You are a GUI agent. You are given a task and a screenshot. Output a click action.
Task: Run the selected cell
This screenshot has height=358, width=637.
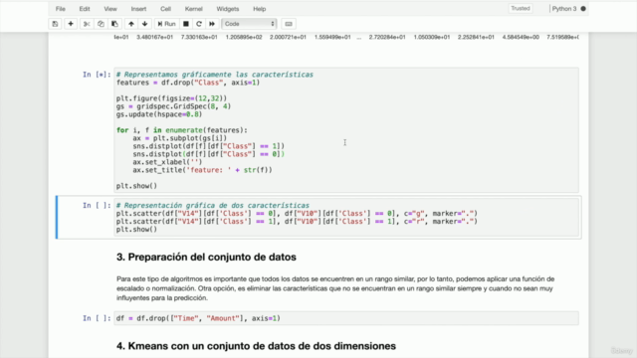pyautogui.click(x=166, y=24)
